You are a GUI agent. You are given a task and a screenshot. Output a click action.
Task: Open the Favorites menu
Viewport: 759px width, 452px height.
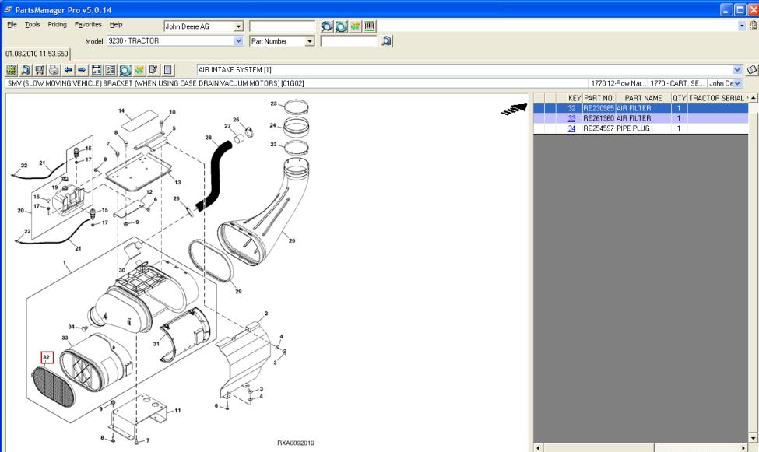click(x=88, y=25)
